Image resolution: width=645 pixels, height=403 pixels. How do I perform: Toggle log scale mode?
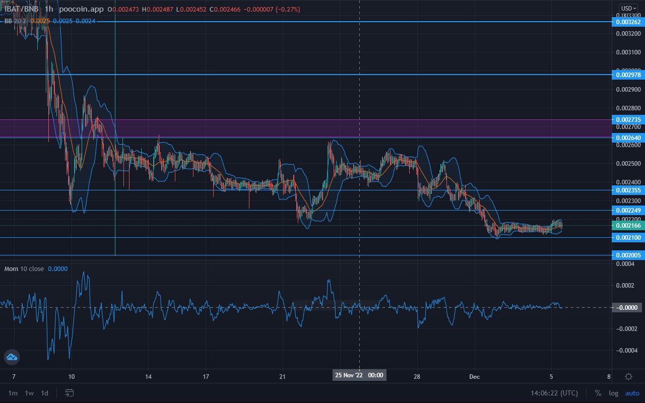613,393
